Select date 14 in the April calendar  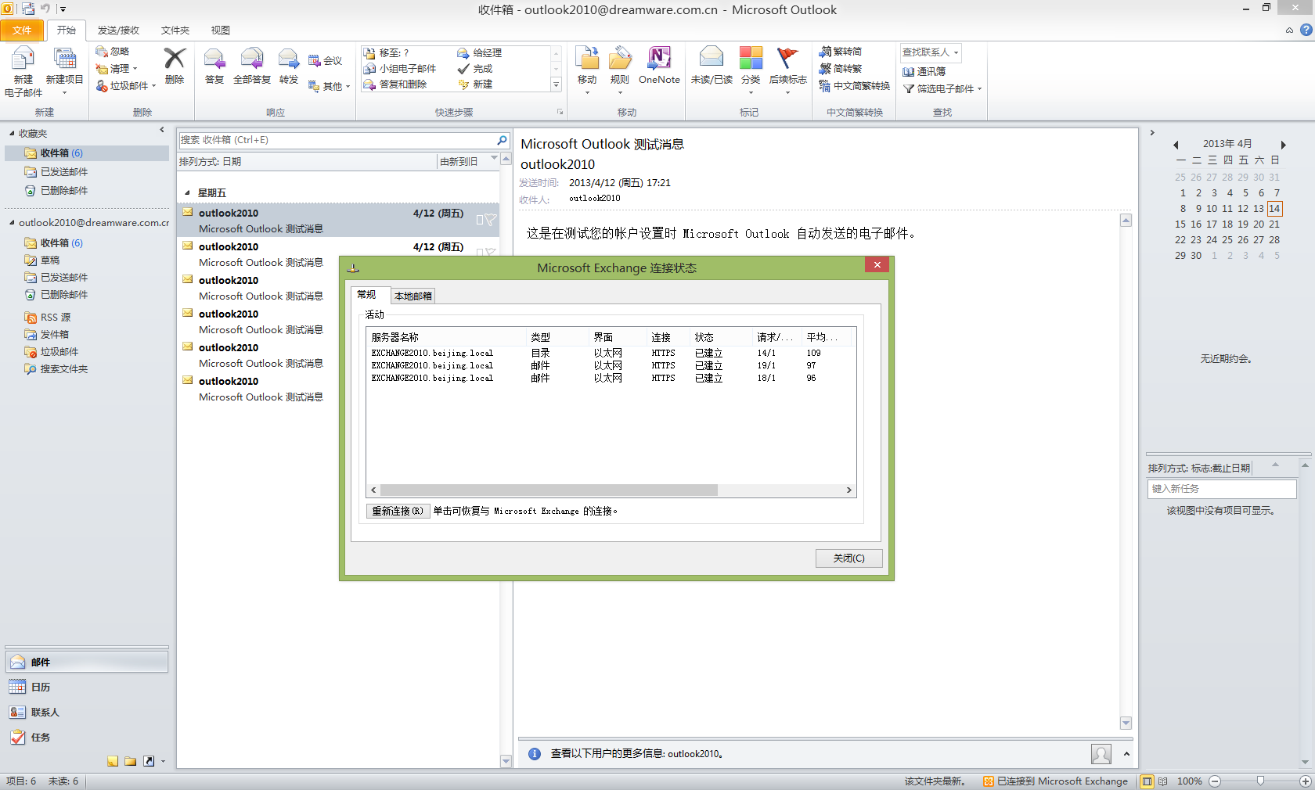coord(1274,209)
